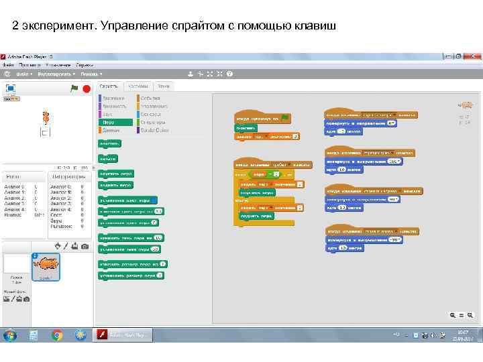Image resolution: width=483 pixels, height=362 pixels.
Task: Open Справка in the window menu bar
Action: point(85,65)
